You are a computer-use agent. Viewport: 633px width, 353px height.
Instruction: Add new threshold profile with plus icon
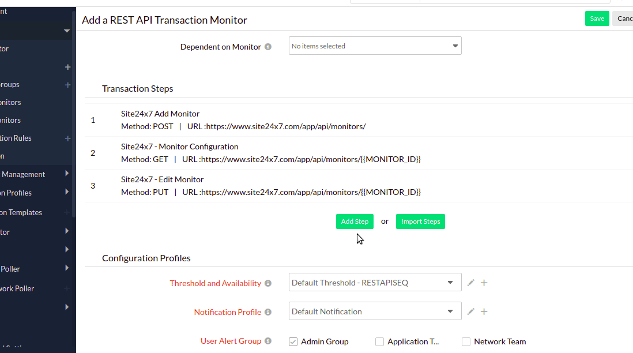(x=484, y=283)
